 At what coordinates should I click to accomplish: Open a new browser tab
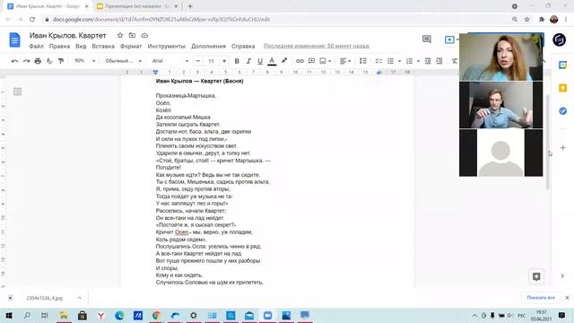pos(190,6)
